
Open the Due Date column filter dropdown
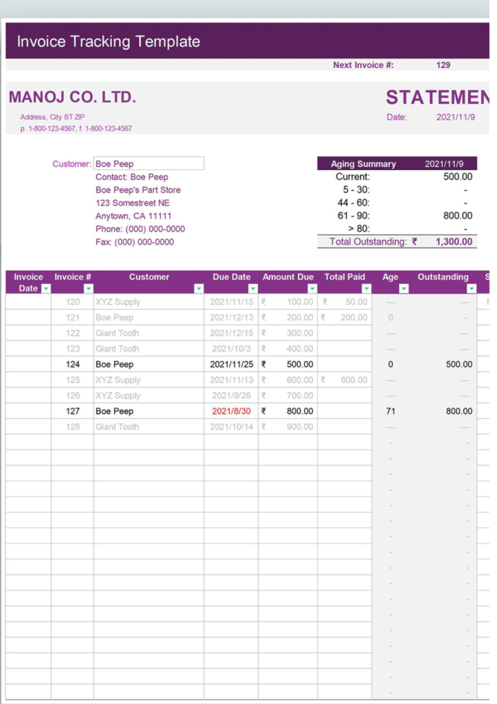(253, 289)
